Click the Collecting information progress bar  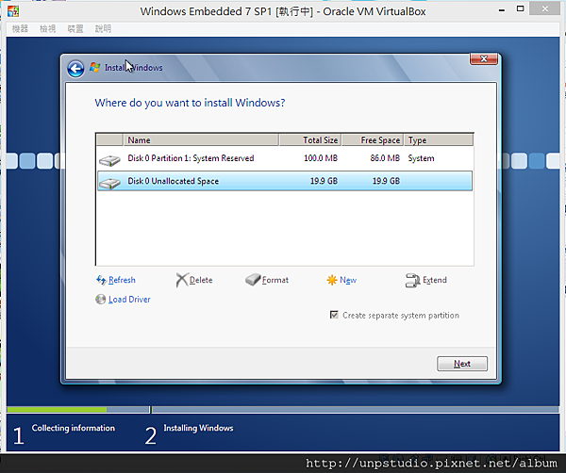(78, 410)
